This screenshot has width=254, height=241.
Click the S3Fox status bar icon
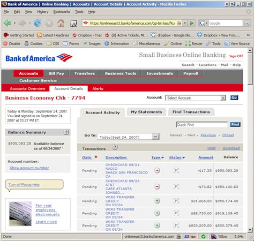click(x=190, y=236)
